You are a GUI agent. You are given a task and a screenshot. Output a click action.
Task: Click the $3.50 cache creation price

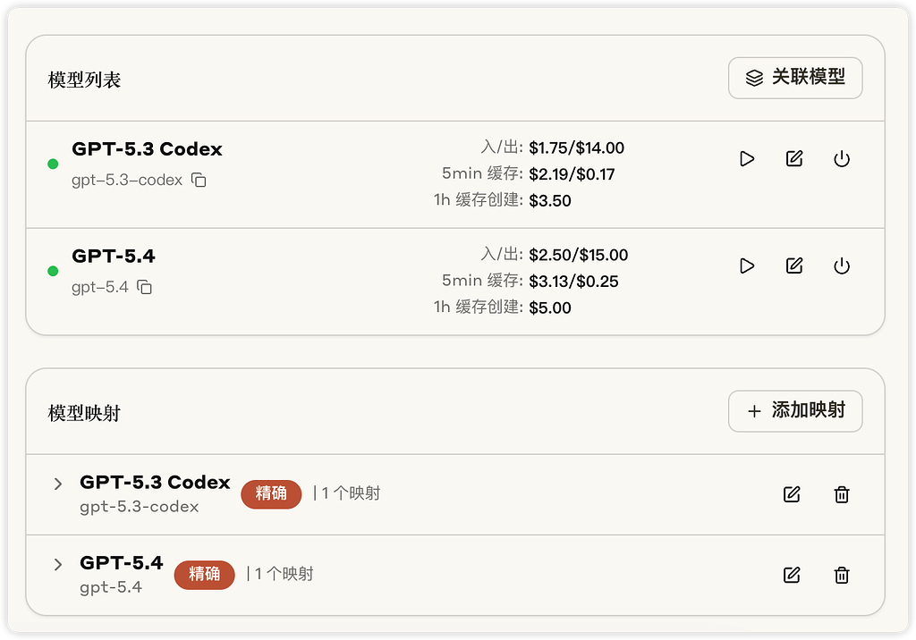[550, 200]
